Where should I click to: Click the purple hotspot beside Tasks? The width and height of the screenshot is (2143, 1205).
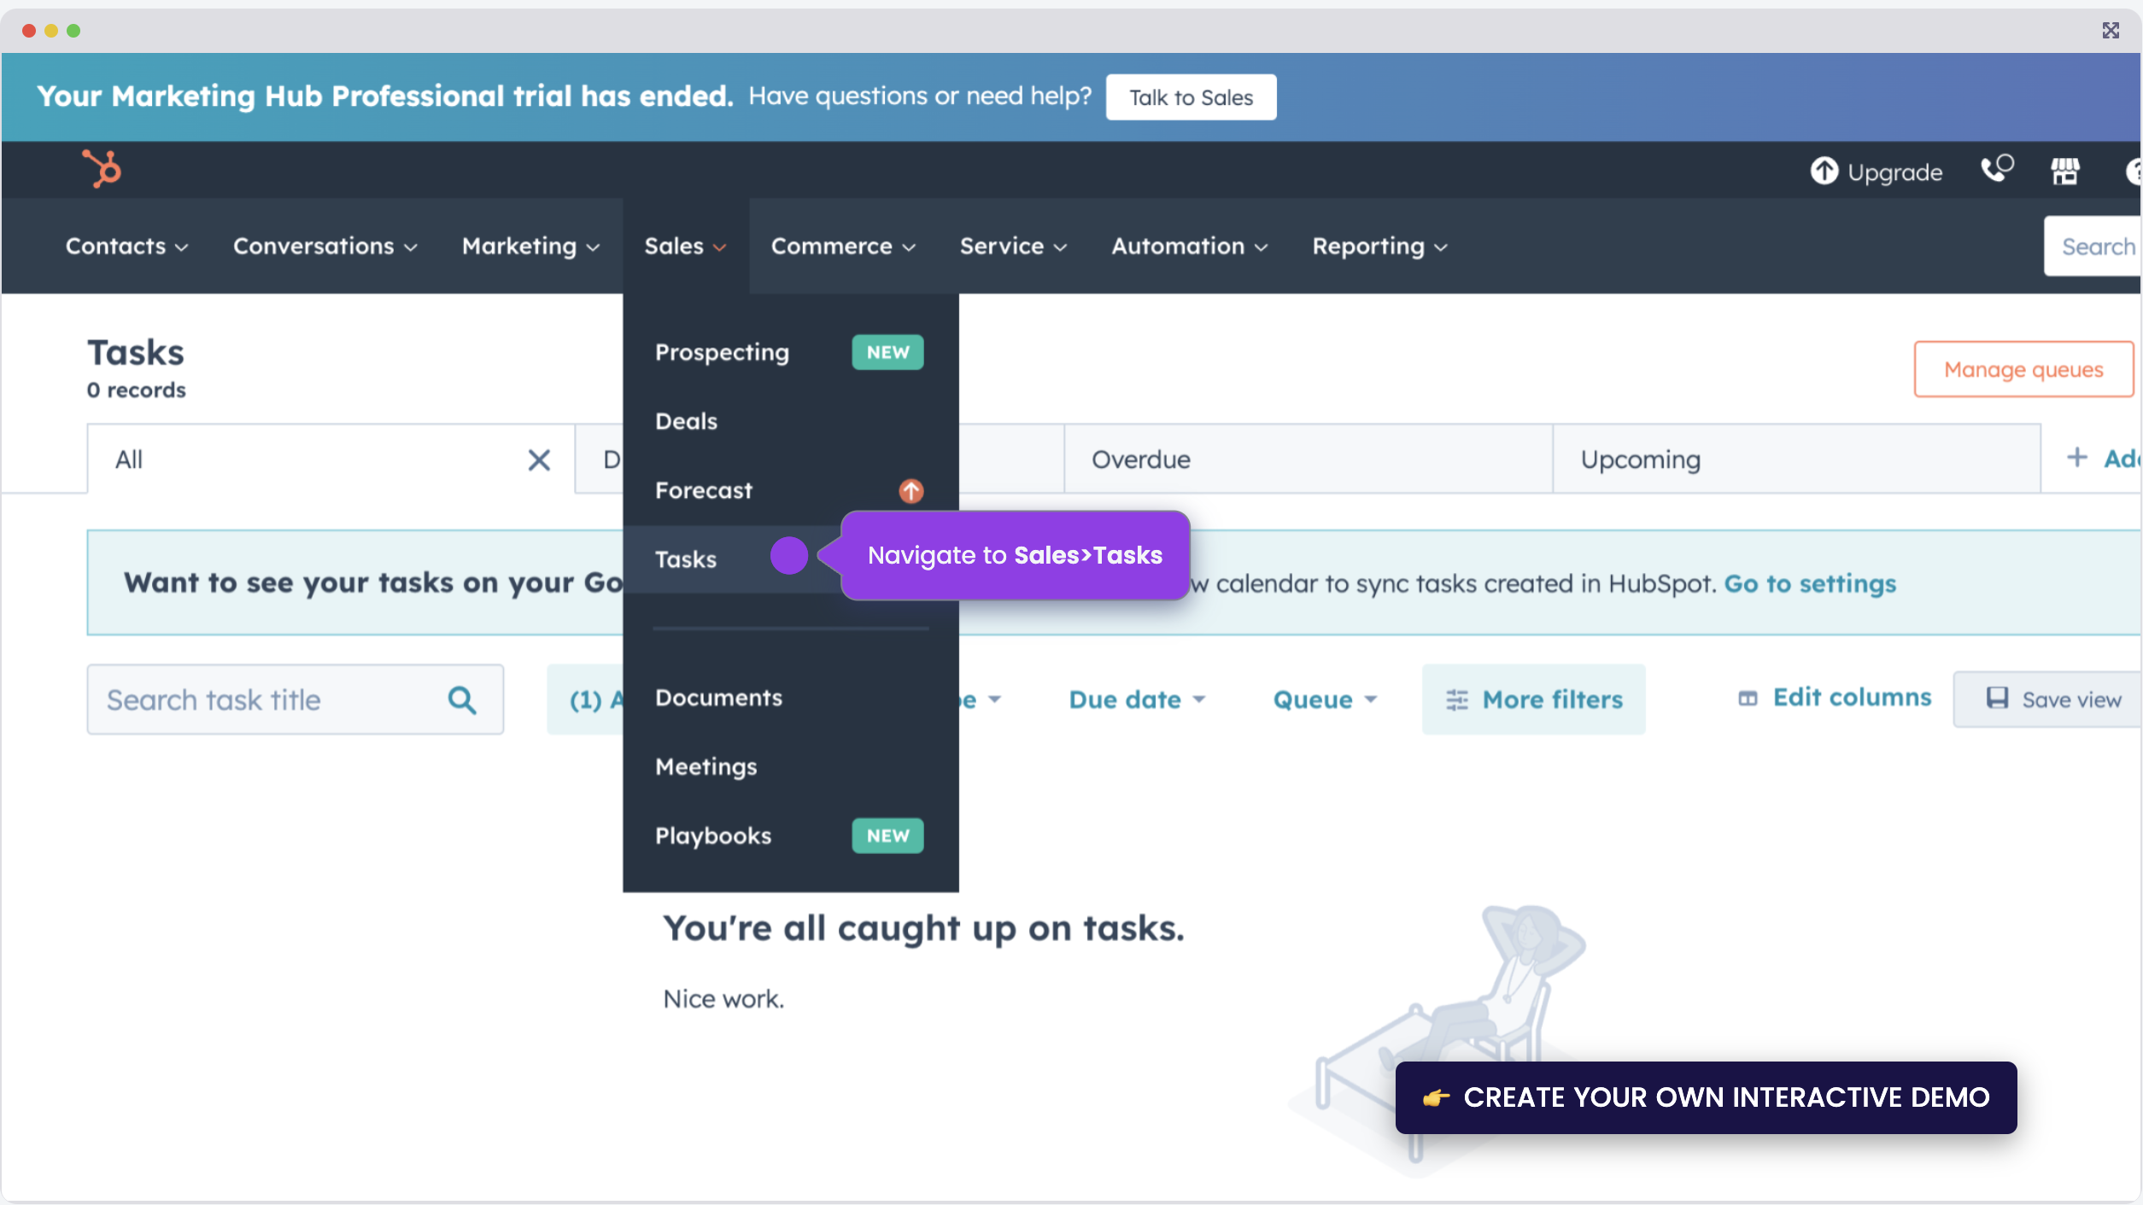click(x=789, y=556)
